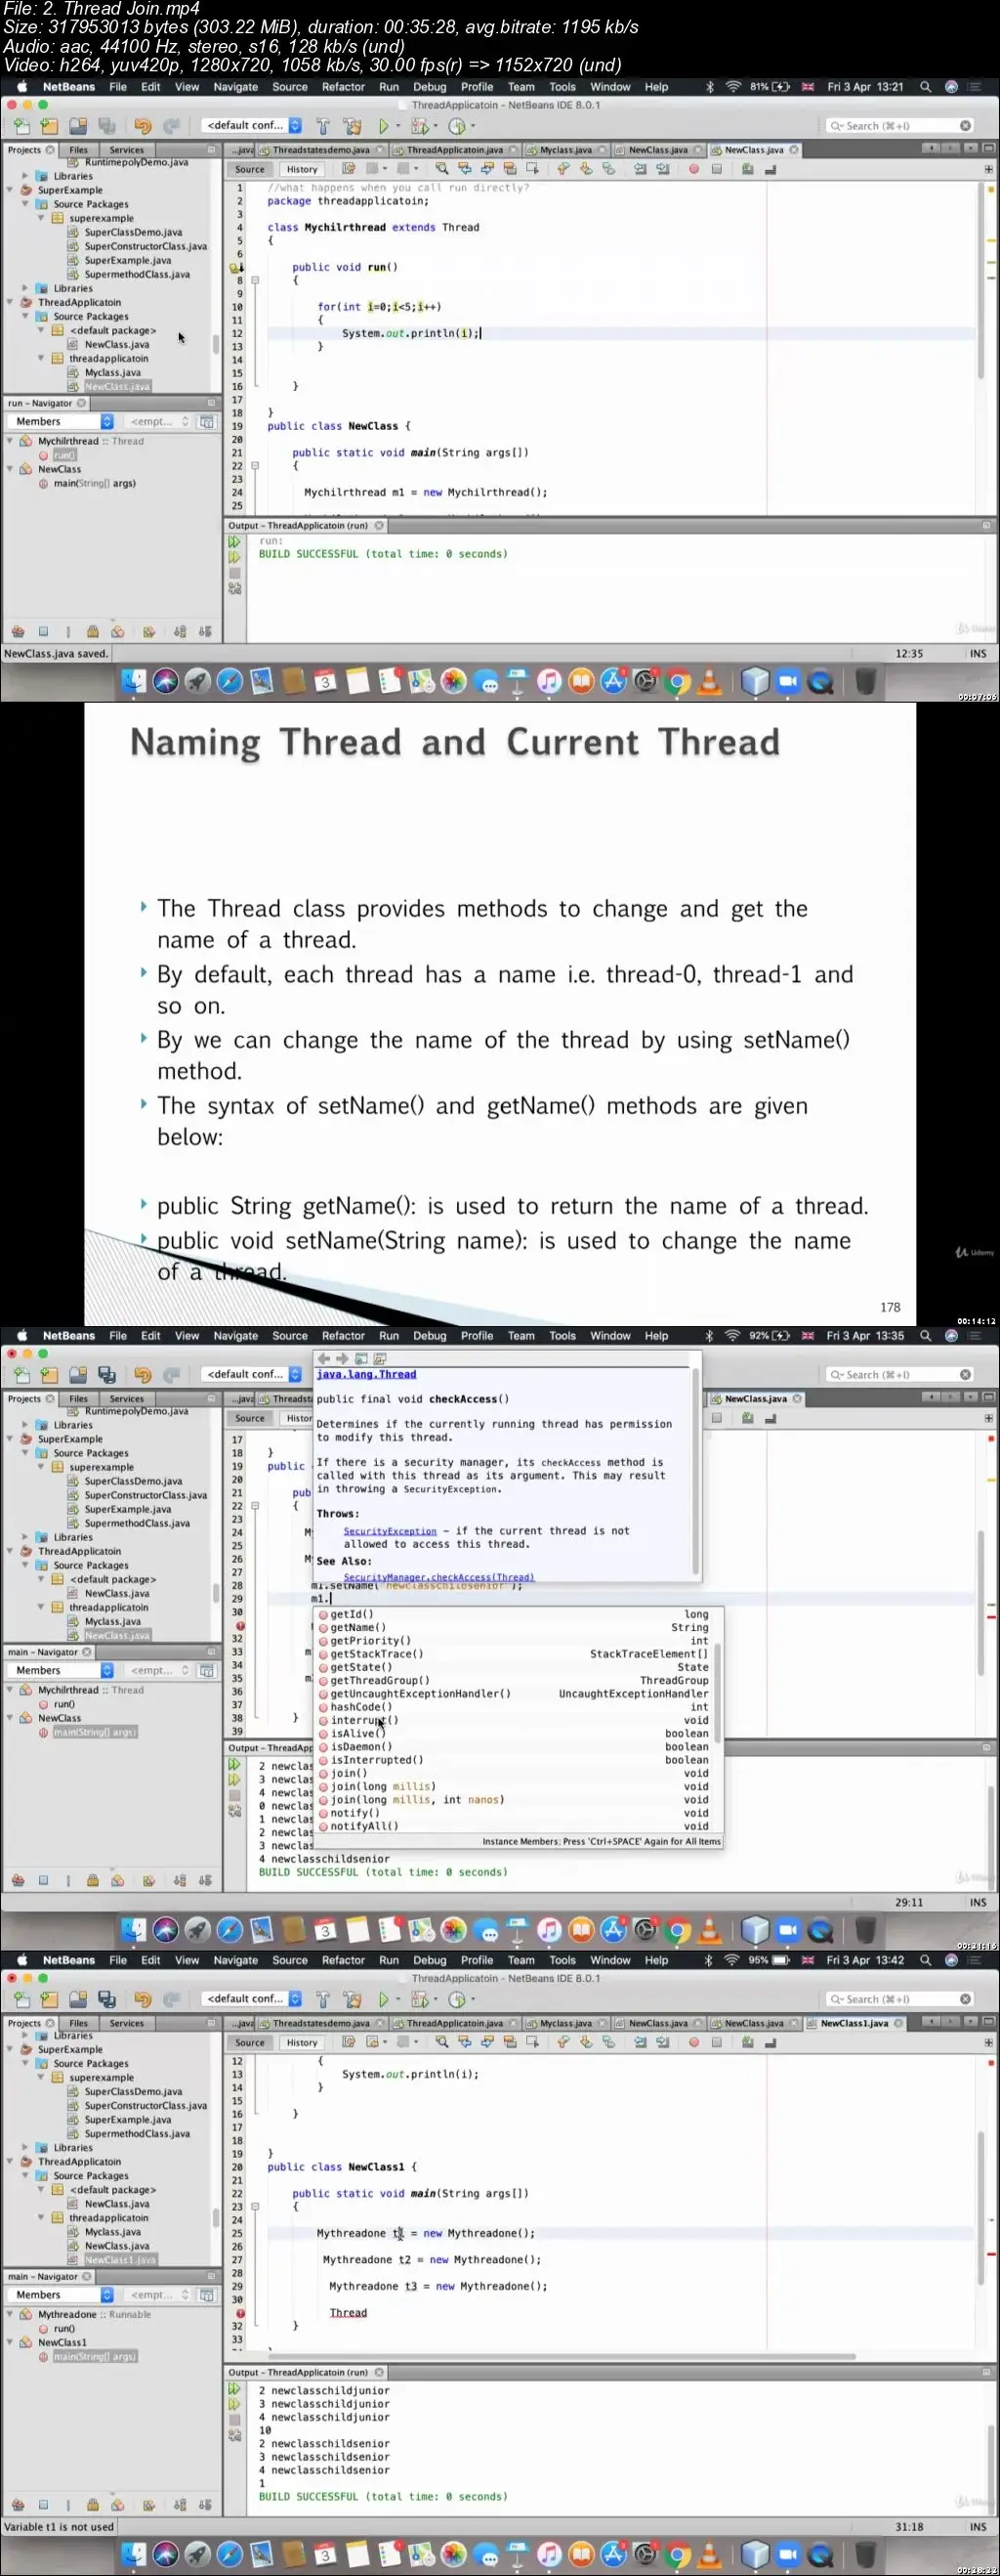Switch to Files tab in the 13:35 window
Viewport: 1000px width, 2576px height.
click(x=79, y=1399)
